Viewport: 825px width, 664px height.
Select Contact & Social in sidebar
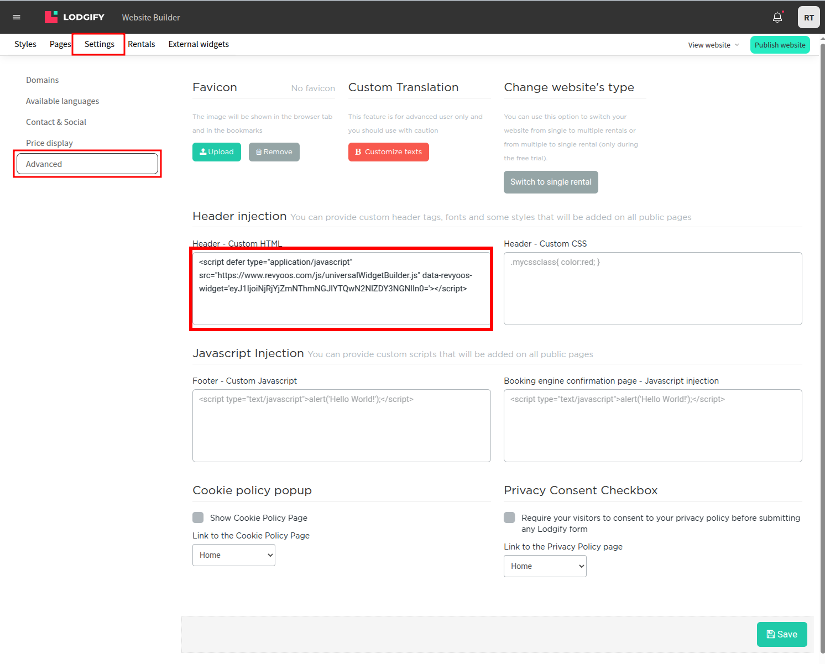coord(56,122)
